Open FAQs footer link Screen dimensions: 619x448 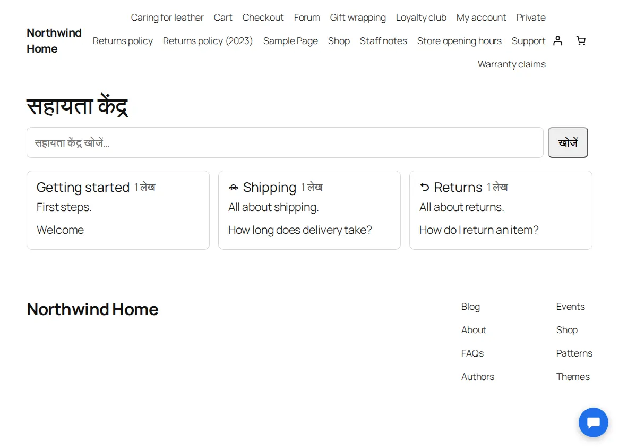[472, 353]
